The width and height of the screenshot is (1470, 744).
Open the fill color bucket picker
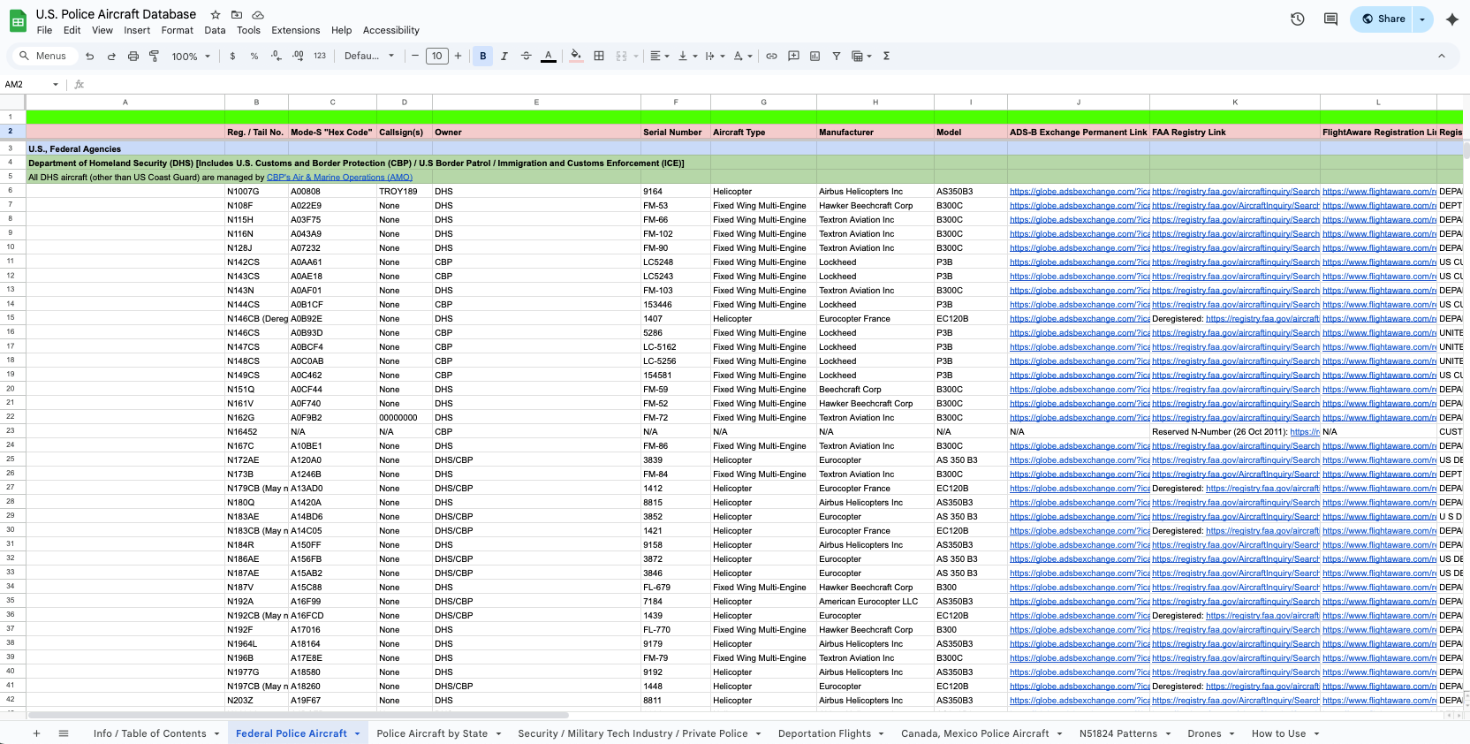click(576, 56)
